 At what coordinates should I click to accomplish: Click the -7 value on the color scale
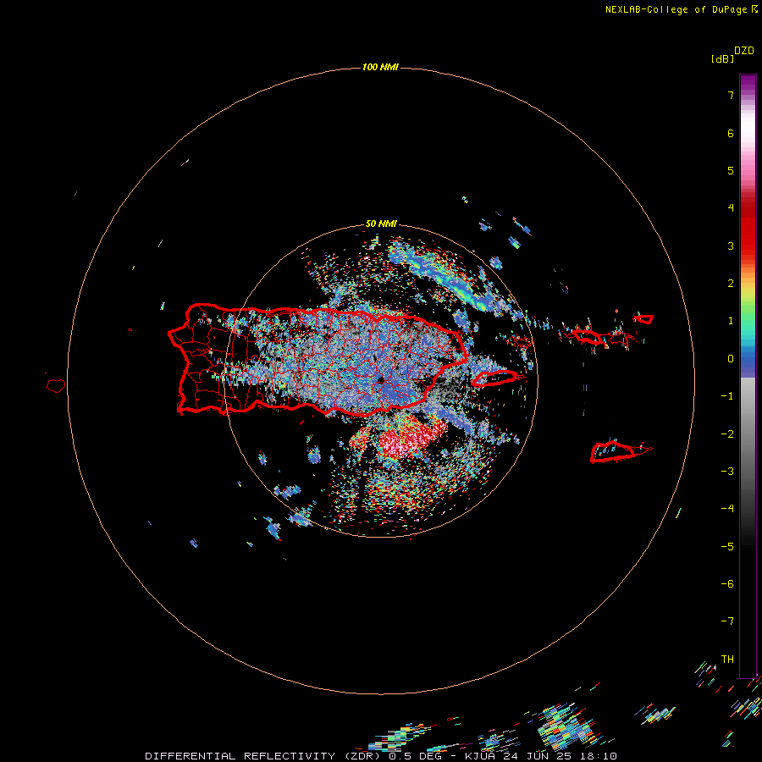pos(727,621)
